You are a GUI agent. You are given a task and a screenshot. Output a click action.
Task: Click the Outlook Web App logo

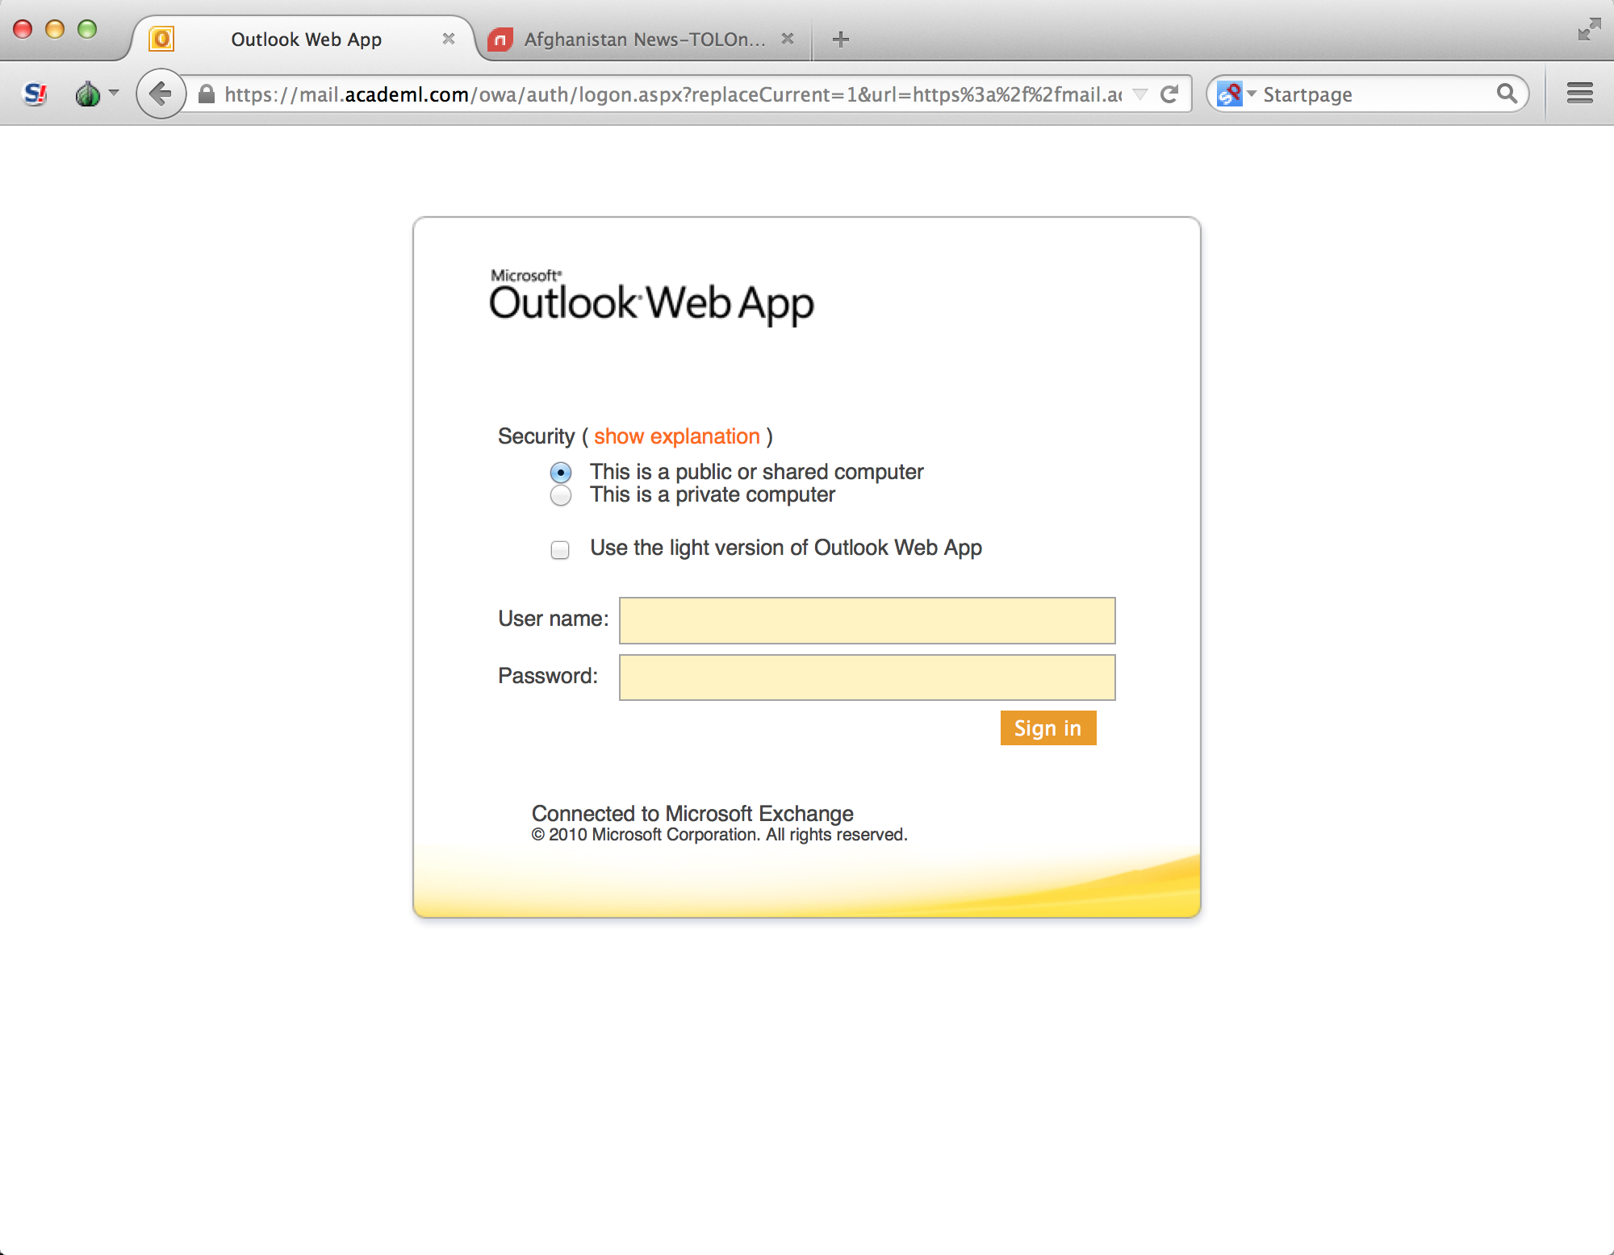651,297
